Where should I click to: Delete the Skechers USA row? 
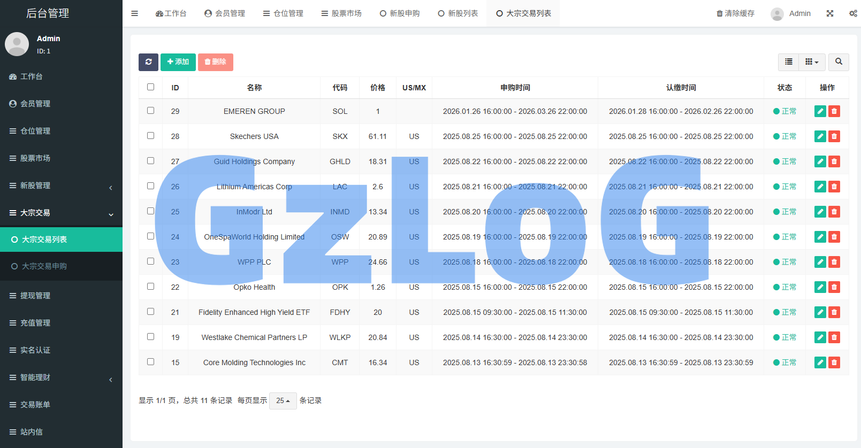point(834,136)
